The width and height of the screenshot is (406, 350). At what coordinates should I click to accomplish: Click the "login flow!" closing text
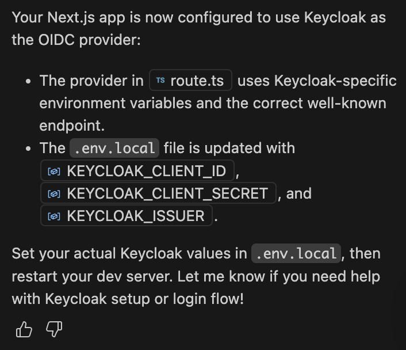(208, 299)
